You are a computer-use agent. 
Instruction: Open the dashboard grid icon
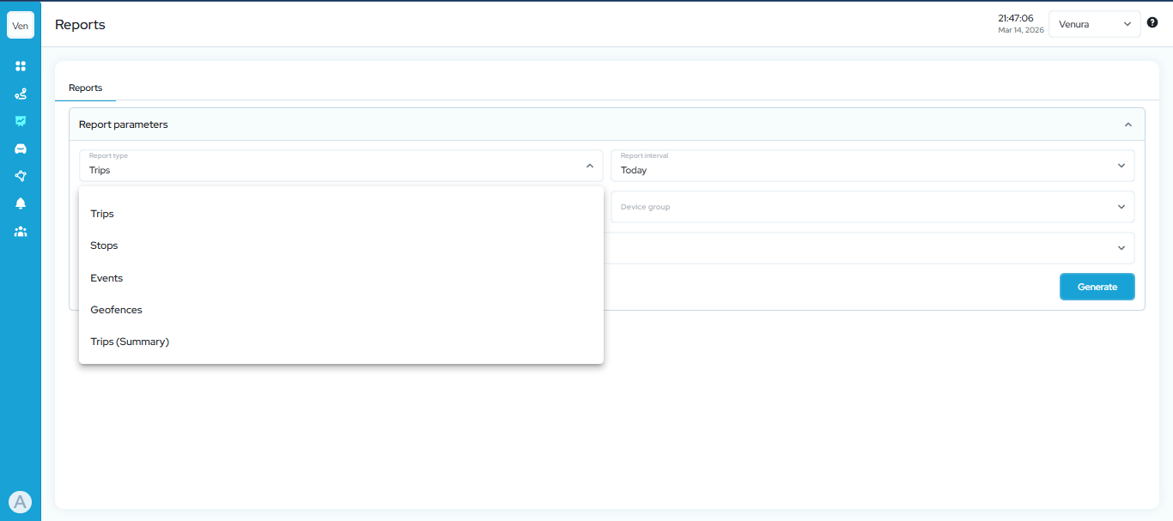tap(21, 66)
